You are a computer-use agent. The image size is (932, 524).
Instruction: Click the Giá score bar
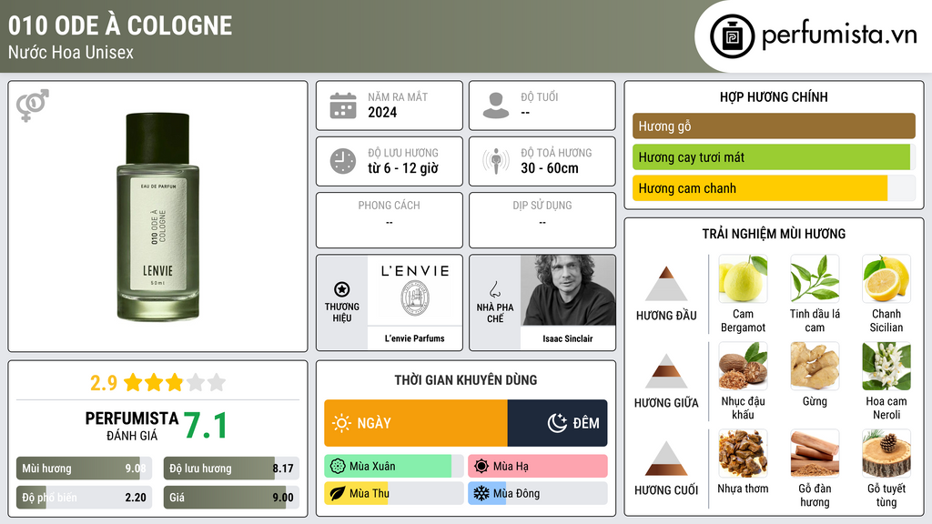point(231,498)
